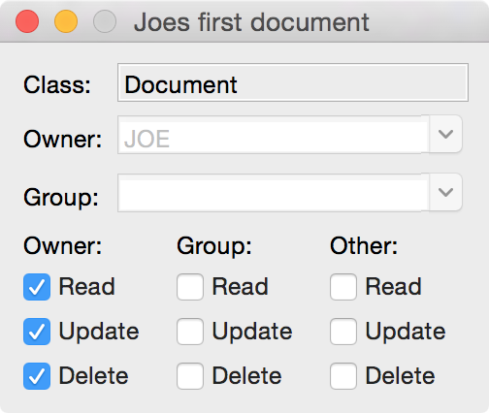
Task: Click the Delete label in the Group column
Action: click(246, 376)
